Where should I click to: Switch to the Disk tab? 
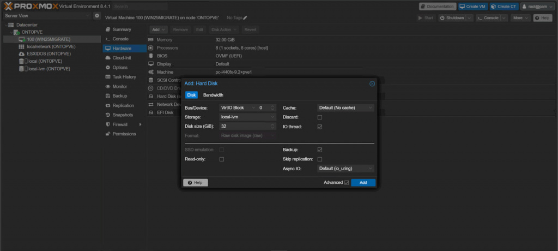point(191,95)
